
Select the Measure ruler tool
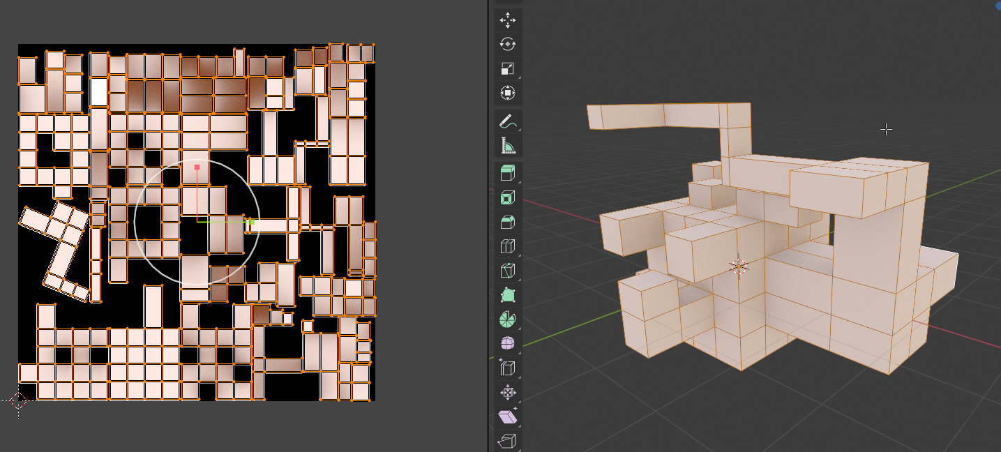508,146
